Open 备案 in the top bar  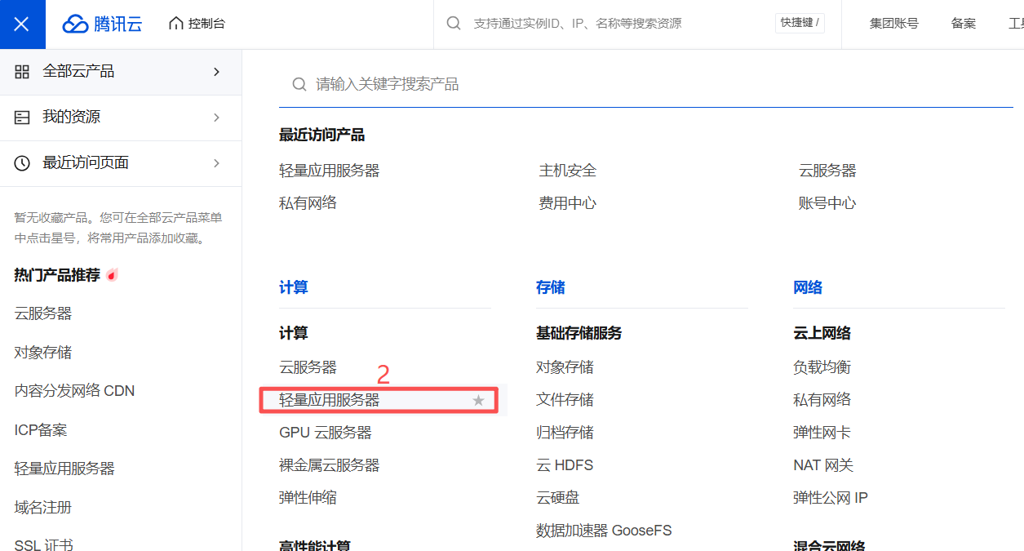point(964,24)
